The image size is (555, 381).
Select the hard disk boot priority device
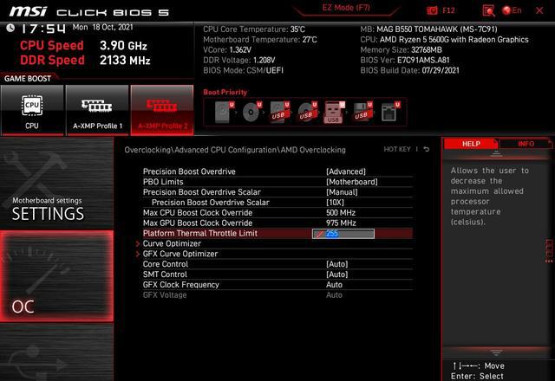click(x=224, y=112)
